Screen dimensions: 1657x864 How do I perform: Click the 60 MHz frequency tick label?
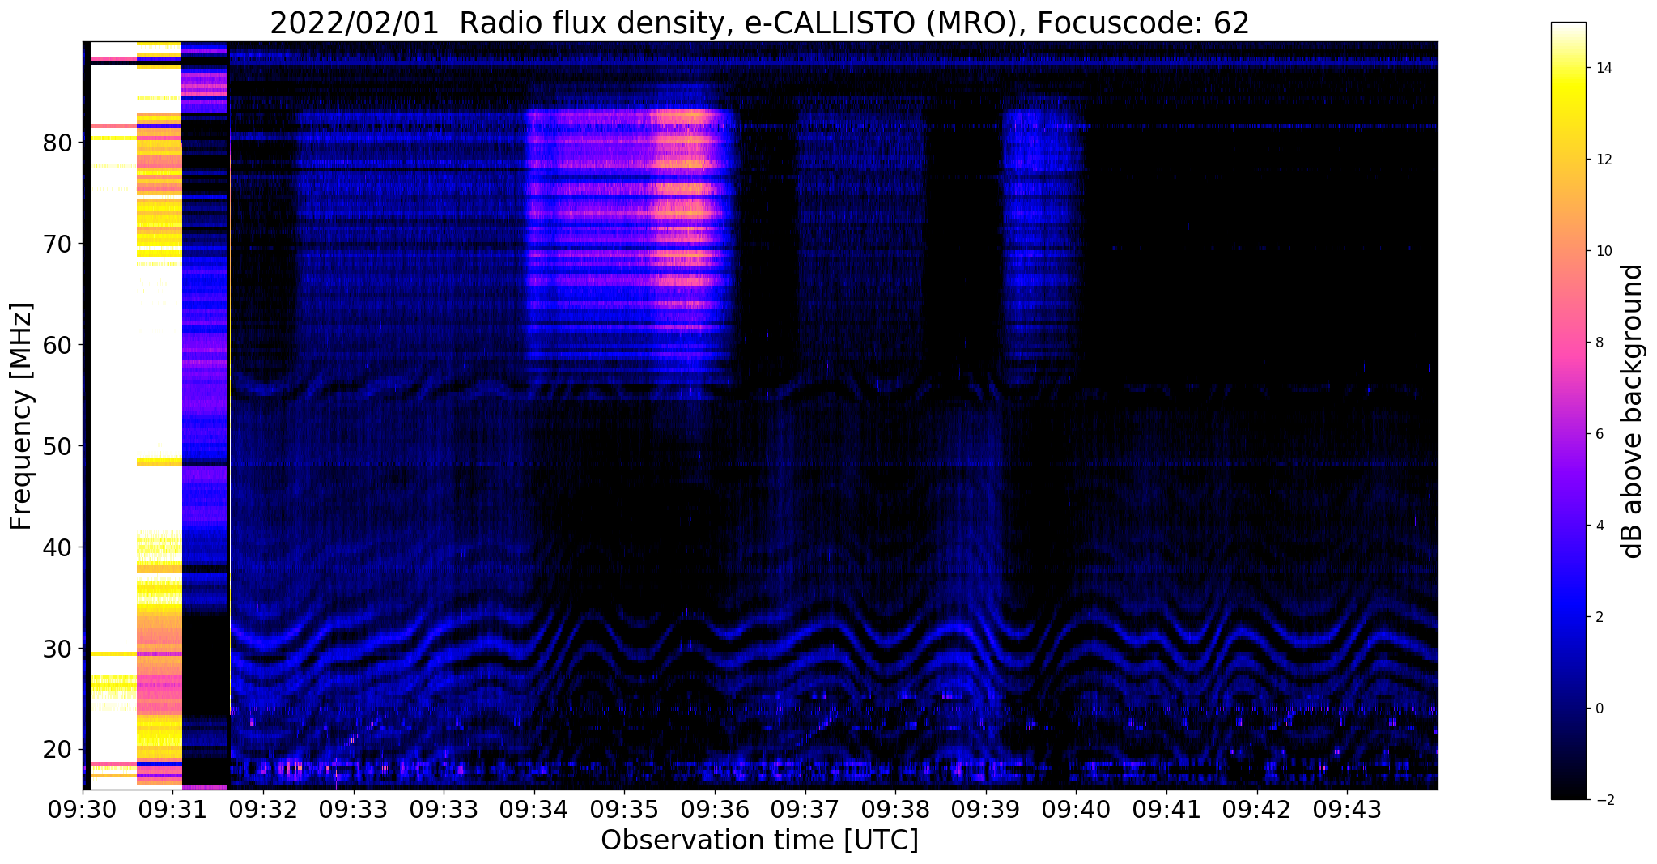point(58,345)
